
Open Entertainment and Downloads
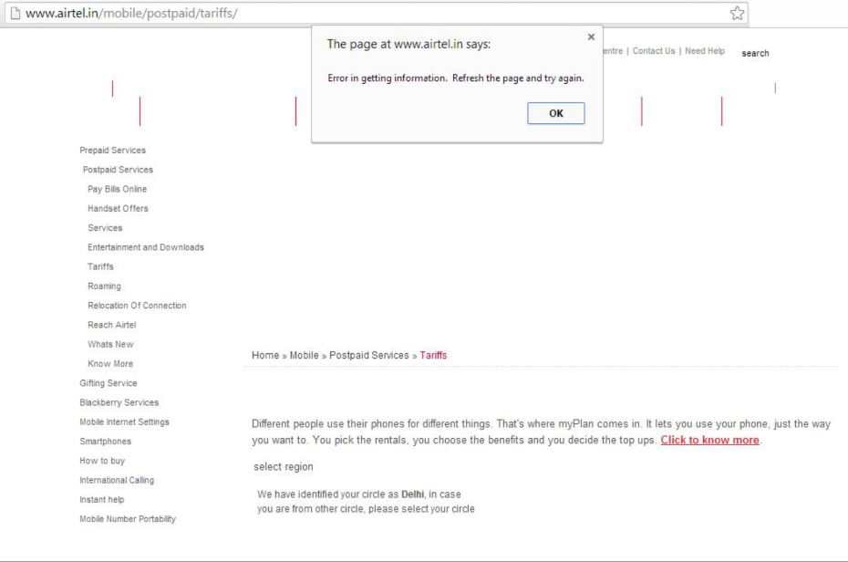146,247
